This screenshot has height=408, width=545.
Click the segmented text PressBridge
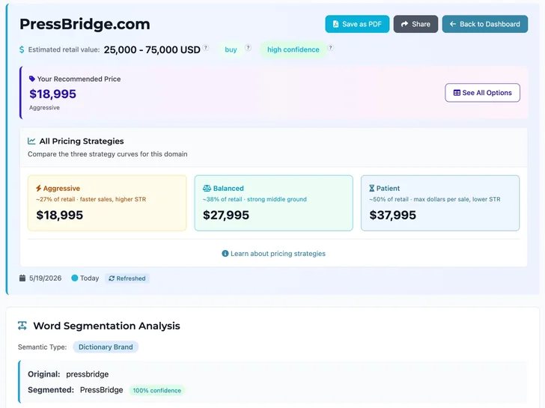tap(102, 390)
